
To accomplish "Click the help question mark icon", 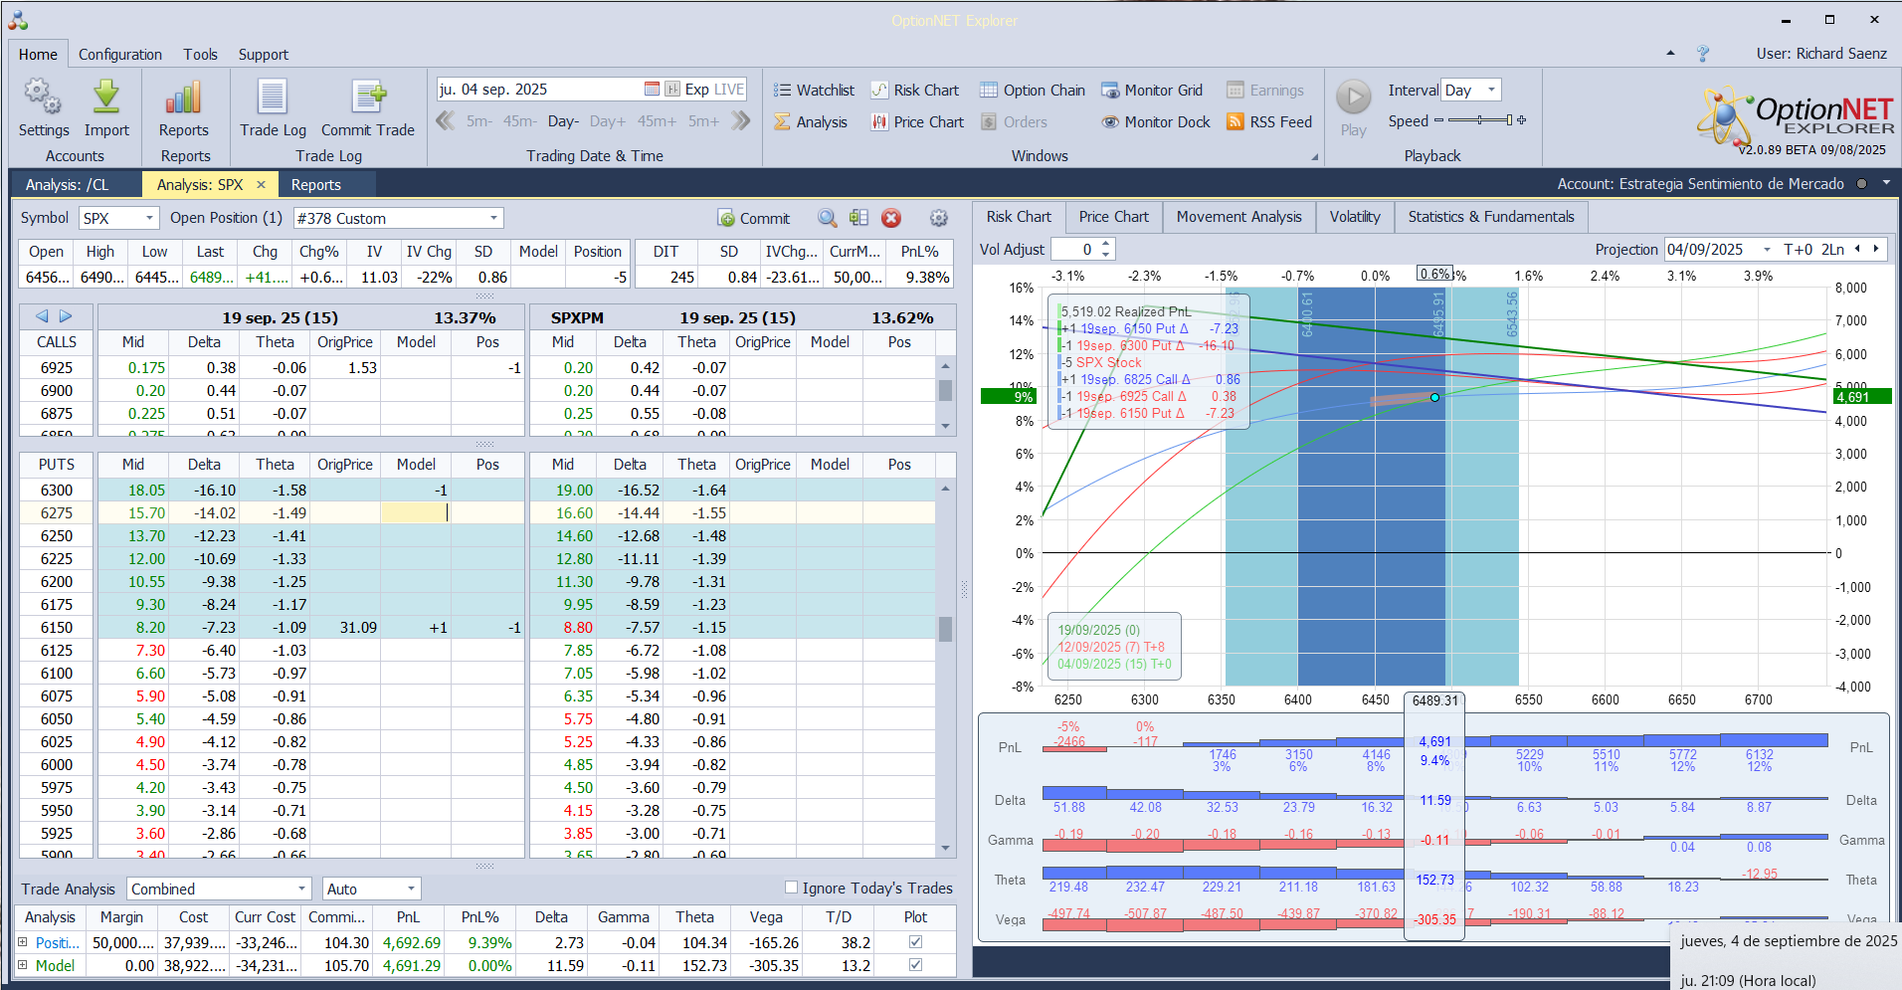I will pos(1703,54).
